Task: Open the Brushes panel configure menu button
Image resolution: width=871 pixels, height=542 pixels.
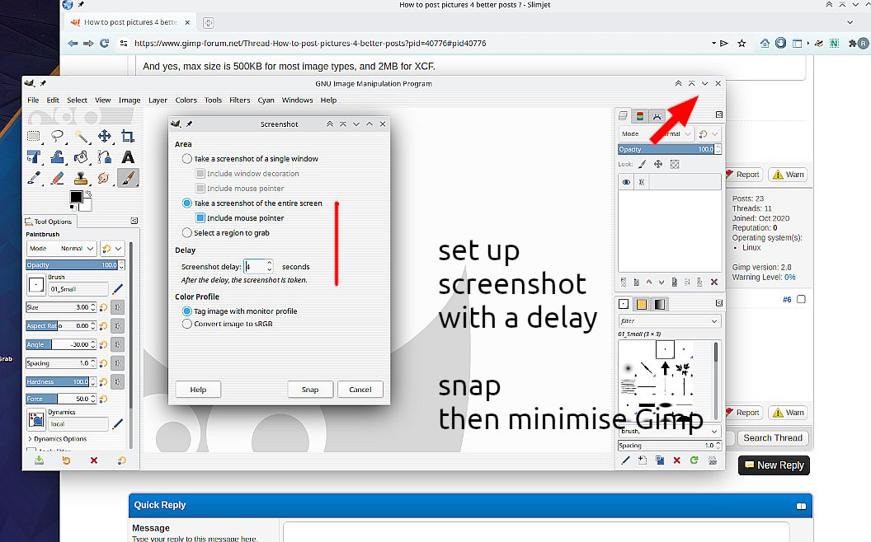Action: (x=718, y=303)
